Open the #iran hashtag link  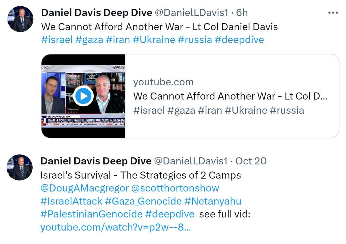click(118, 40)
